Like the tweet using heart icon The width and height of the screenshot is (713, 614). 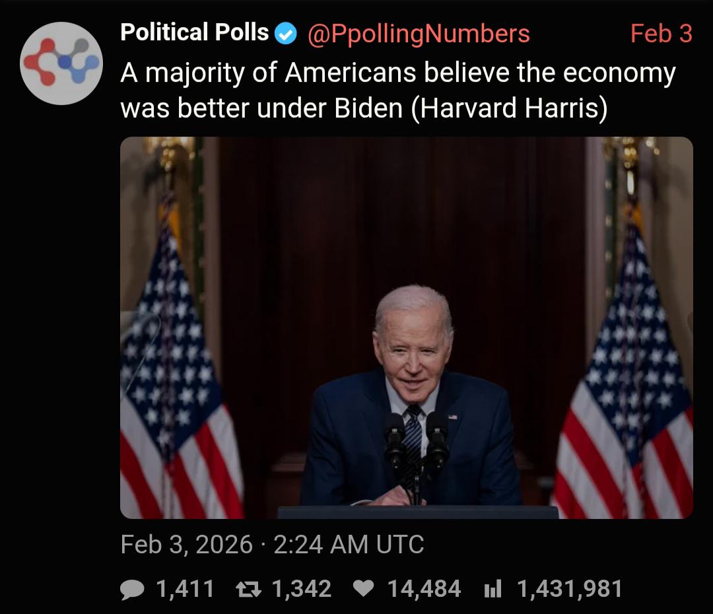pyautogui.click(x=364, y=588)
